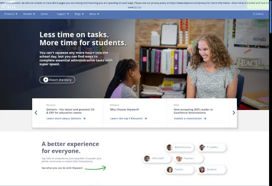
Task: Accept cookies with the Yes link
Action: [x=136, y=7]
